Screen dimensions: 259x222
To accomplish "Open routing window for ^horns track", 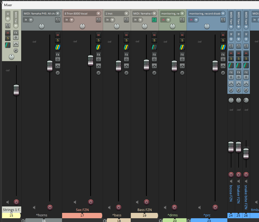I will click(x=58, y=47).
